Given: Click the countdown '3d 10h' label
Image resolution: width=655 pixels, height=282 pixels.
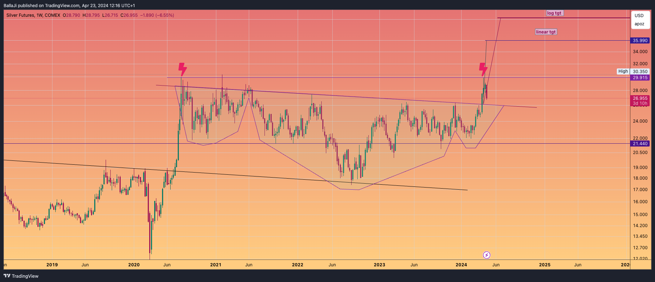Looking at the screenshot, I should point(640,103).
